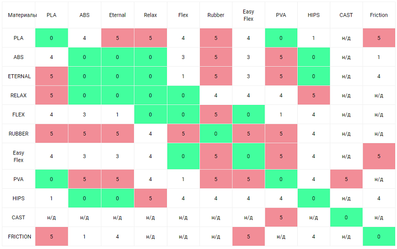The width and height of the screenshot is (397, 249).
Task: Click the CAST column header
Action: (346, 15)
